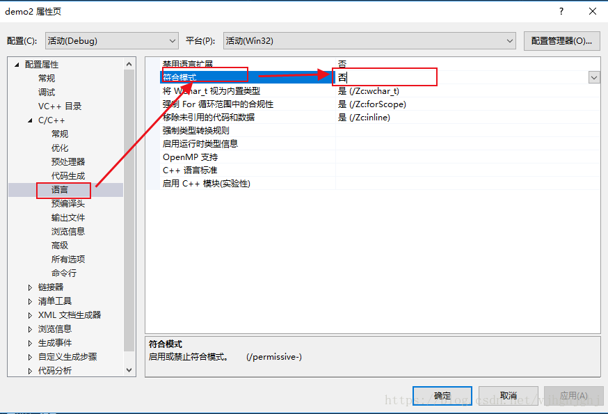Open the 符合模式 value dropdown arrow
The height and width of the screenshot is (414, 608).
pyautogui.click(x=593, y=77)
